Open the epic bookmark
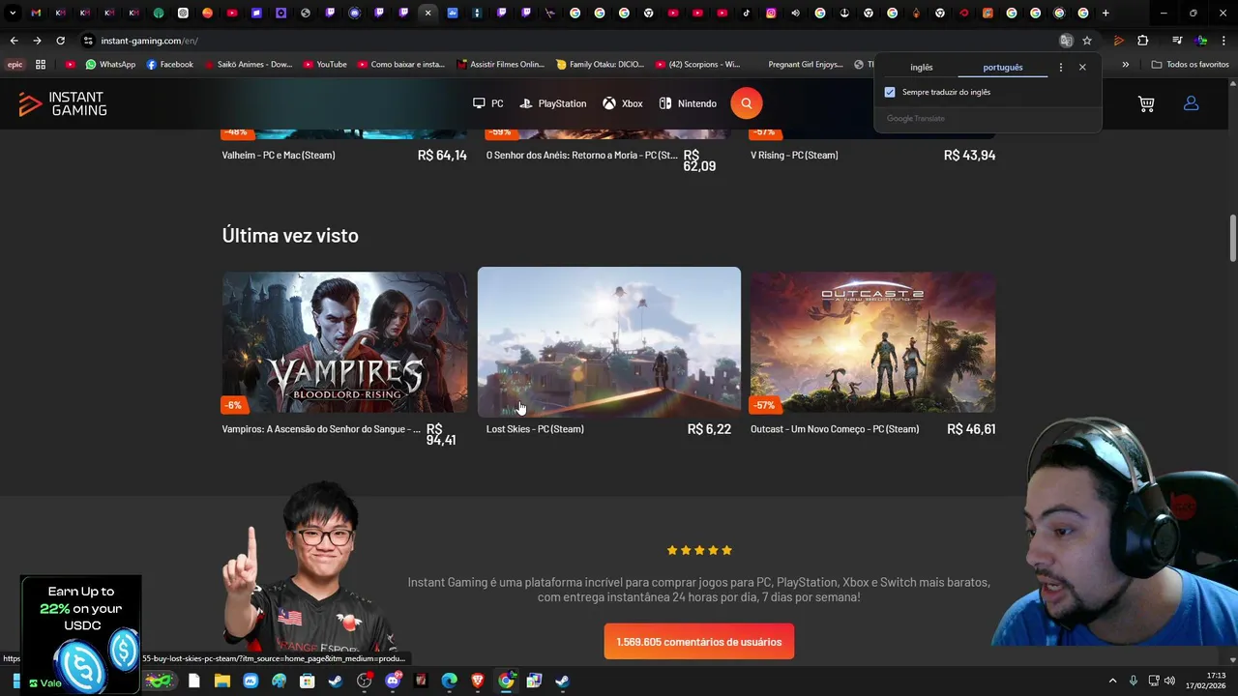This screenshot has width=1238, height=696. click(x=15, y=65)
